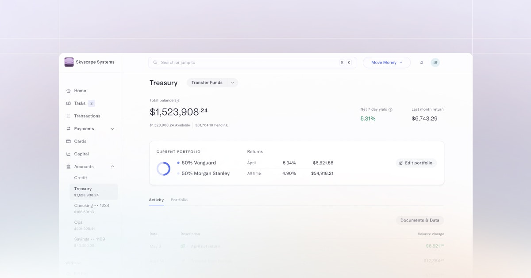Open notifications via the bell icon
The height and width of the screenshot is (278, 531).
coord(421,62)
